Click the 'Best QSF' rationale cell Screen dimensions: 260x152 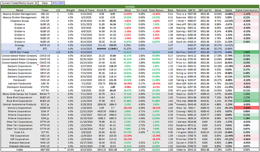coord(181,83)
